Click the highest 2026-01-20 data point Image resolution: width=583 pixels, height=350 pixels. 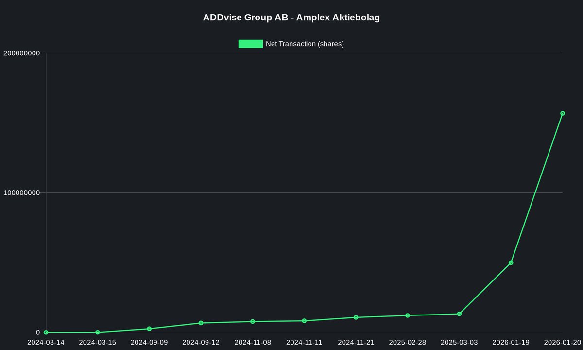[x=562, y=113]
